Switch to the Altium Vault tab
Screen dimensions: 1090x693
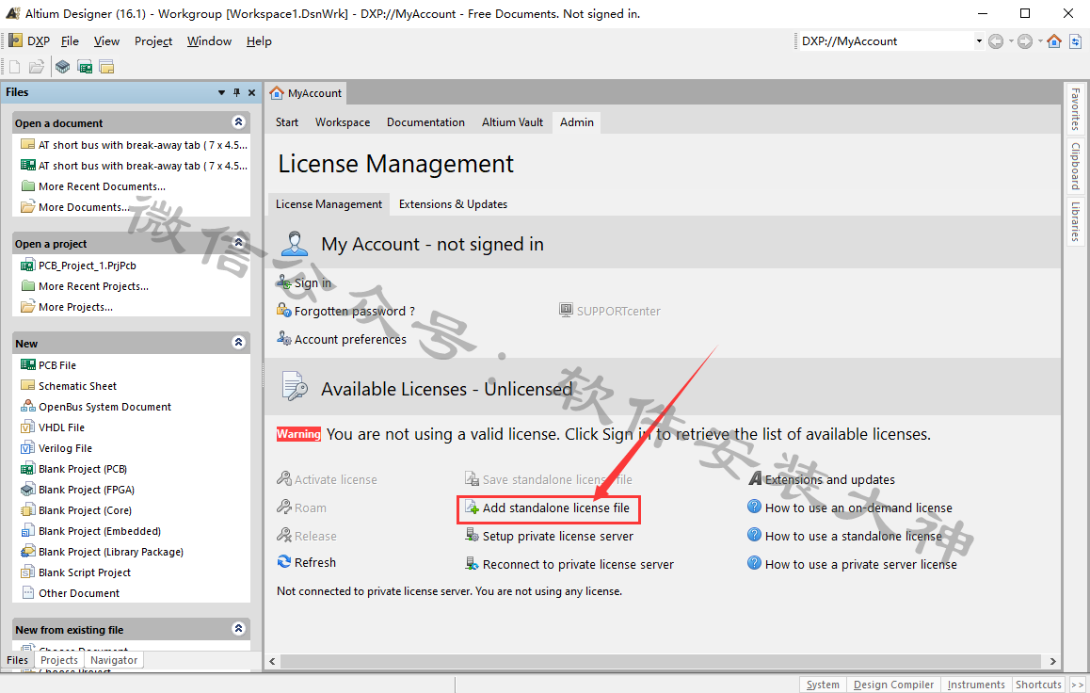(x=512, y=122)
